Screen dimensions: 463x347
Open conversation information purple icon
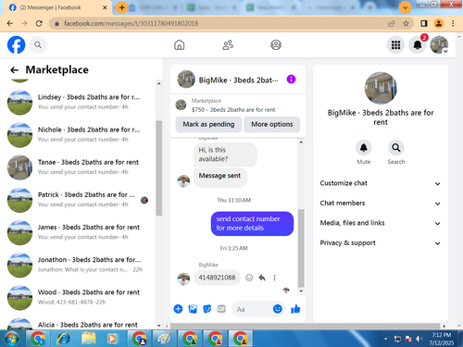click(291, 80)
